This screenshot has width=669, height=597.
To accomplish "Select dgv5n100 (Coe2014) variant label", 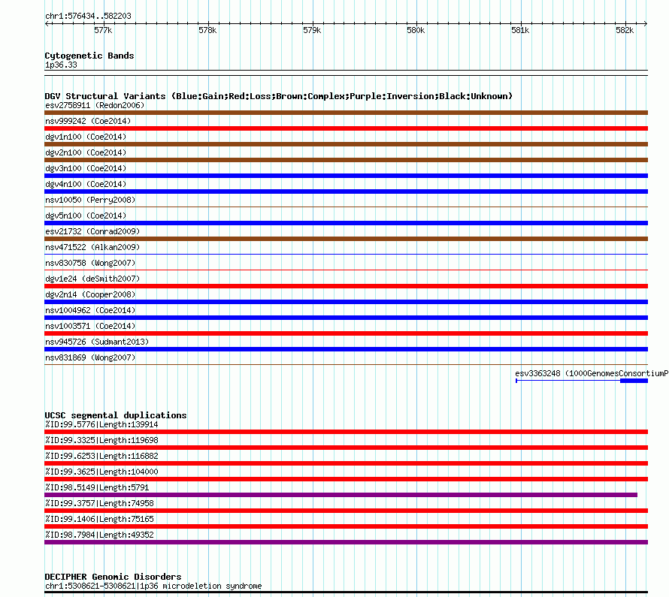I will (86, 216).
